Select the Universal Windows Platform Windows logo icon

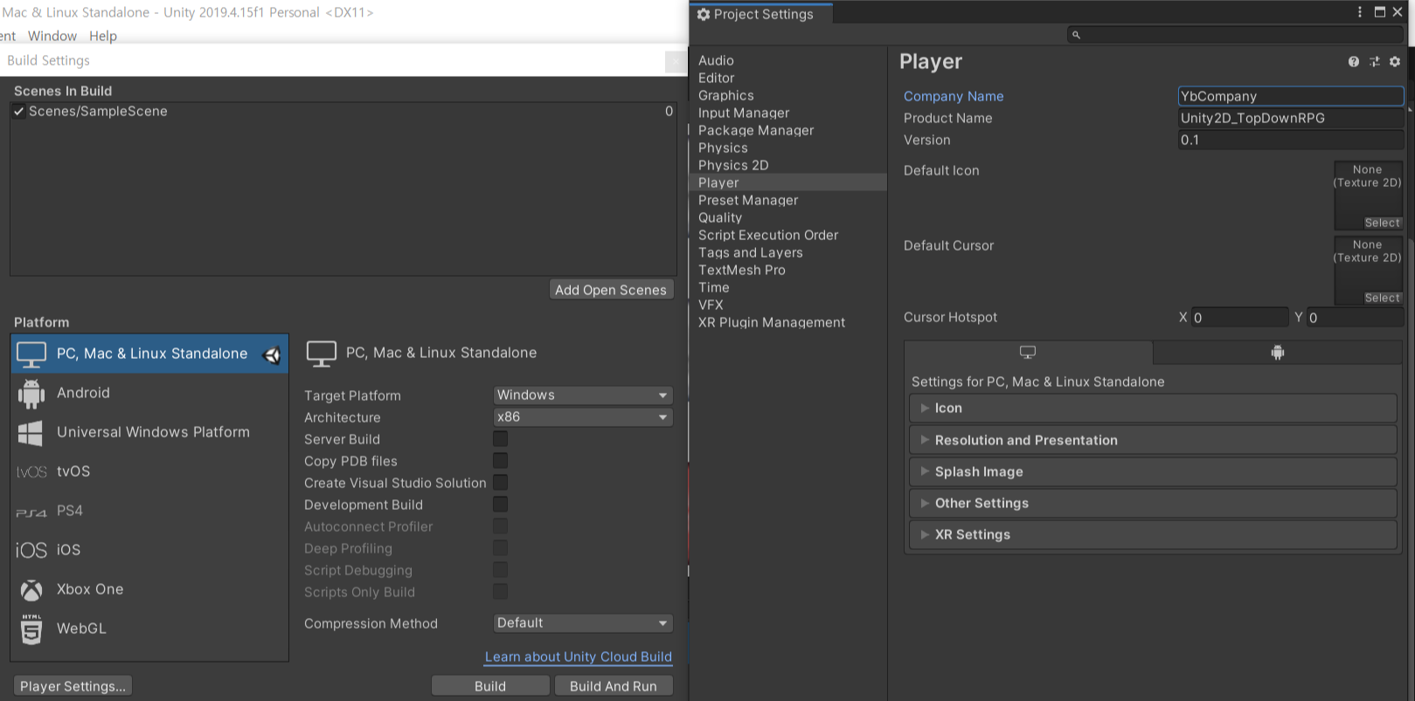pyautogui.click(x=31, y=433)
